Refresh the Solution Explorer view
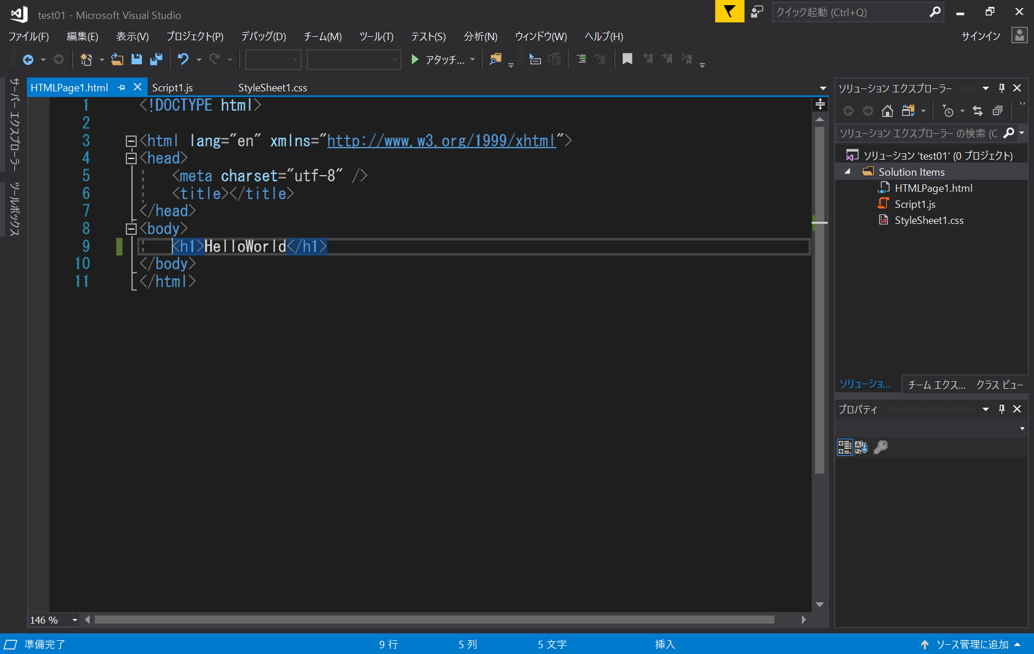This screenshot has height=654, width=1034. [978, 111]
